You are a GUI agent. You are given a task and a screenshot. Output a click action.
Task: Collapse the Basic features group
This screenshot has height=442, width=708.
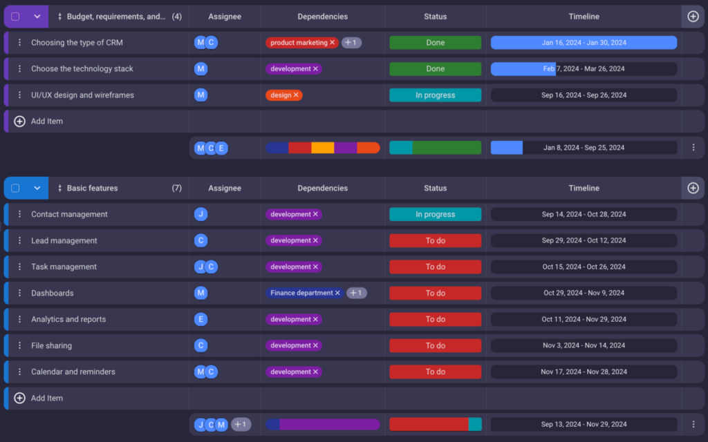point(37,188)
